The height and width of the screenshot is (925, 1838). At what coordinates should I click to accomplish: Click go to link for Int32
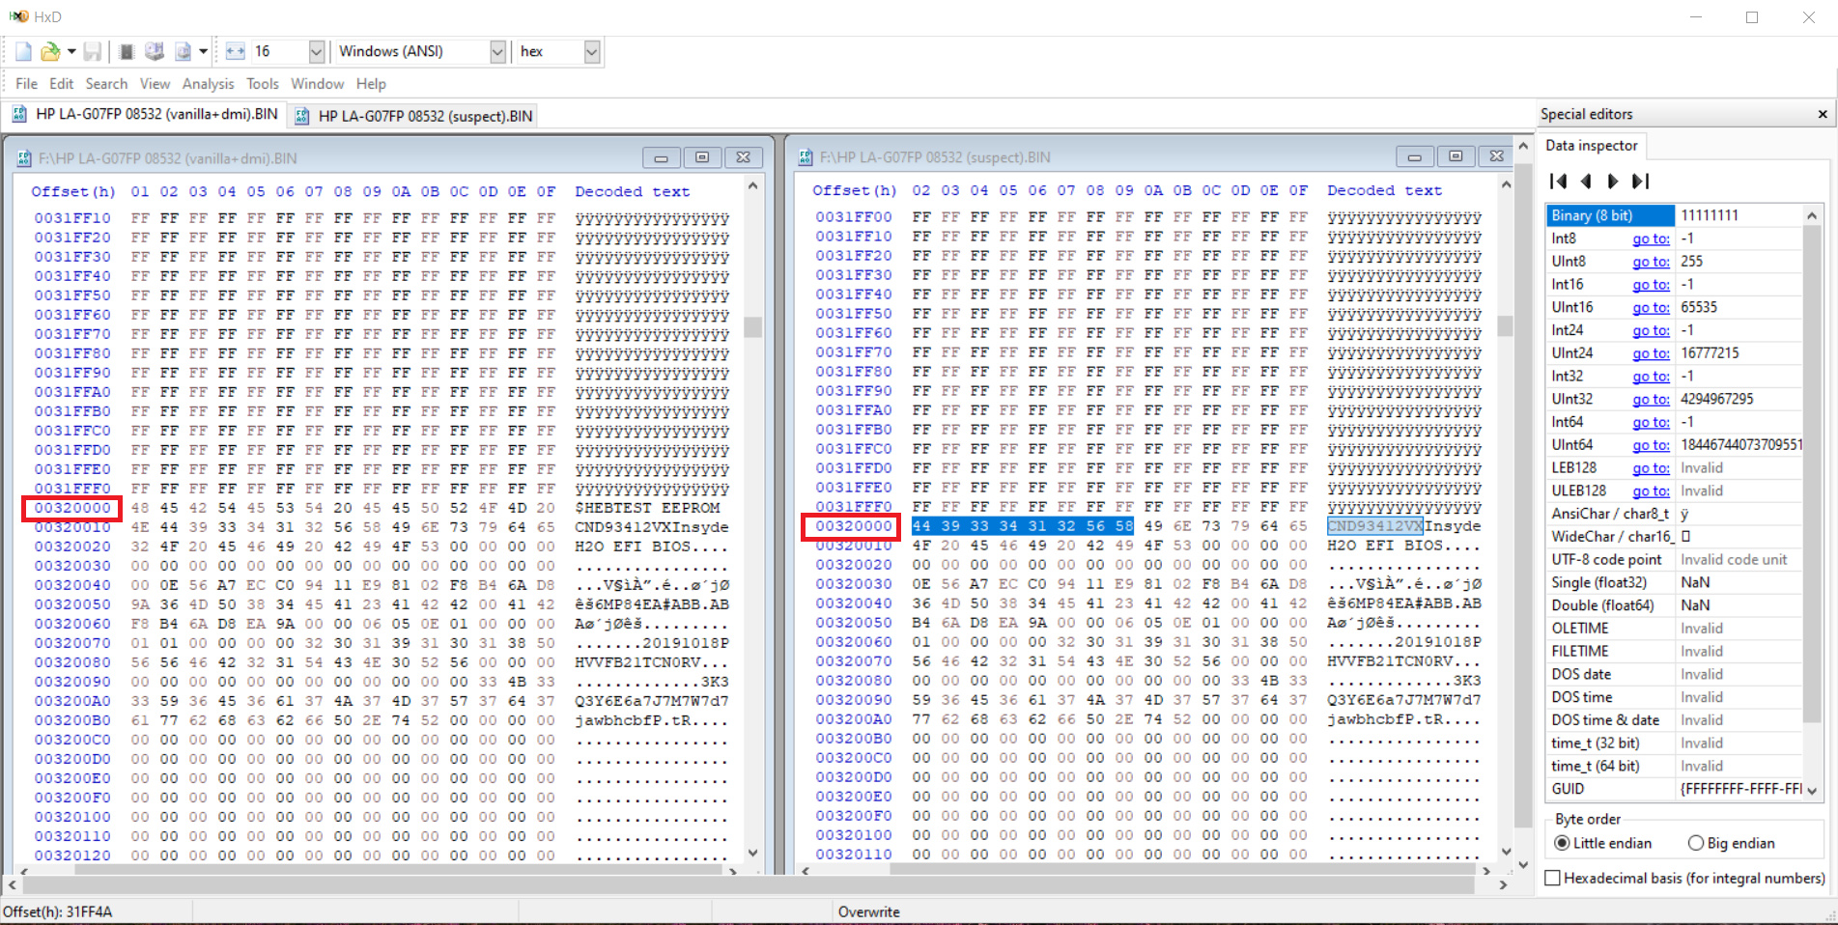[1651, 376]
